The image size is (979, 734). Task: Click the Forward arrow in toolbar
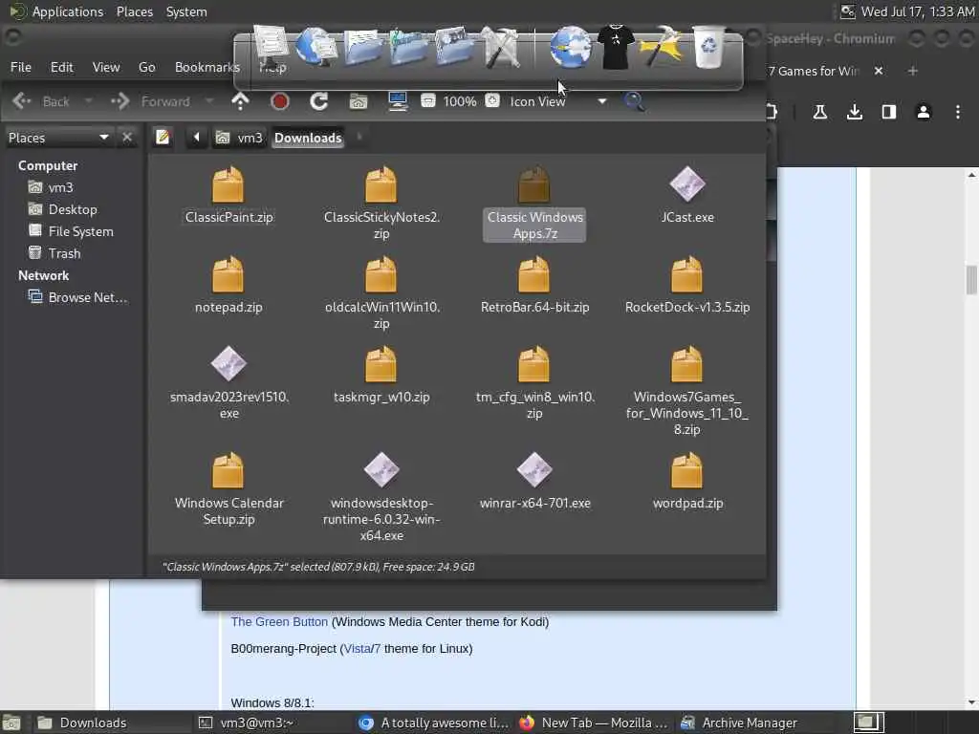point(120,101)
